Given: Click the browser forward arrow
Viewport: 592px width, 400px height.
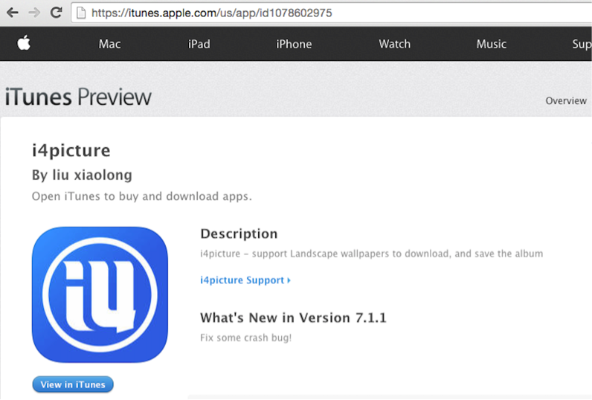Looking at the screenshot, I should (x=33, y=13).
